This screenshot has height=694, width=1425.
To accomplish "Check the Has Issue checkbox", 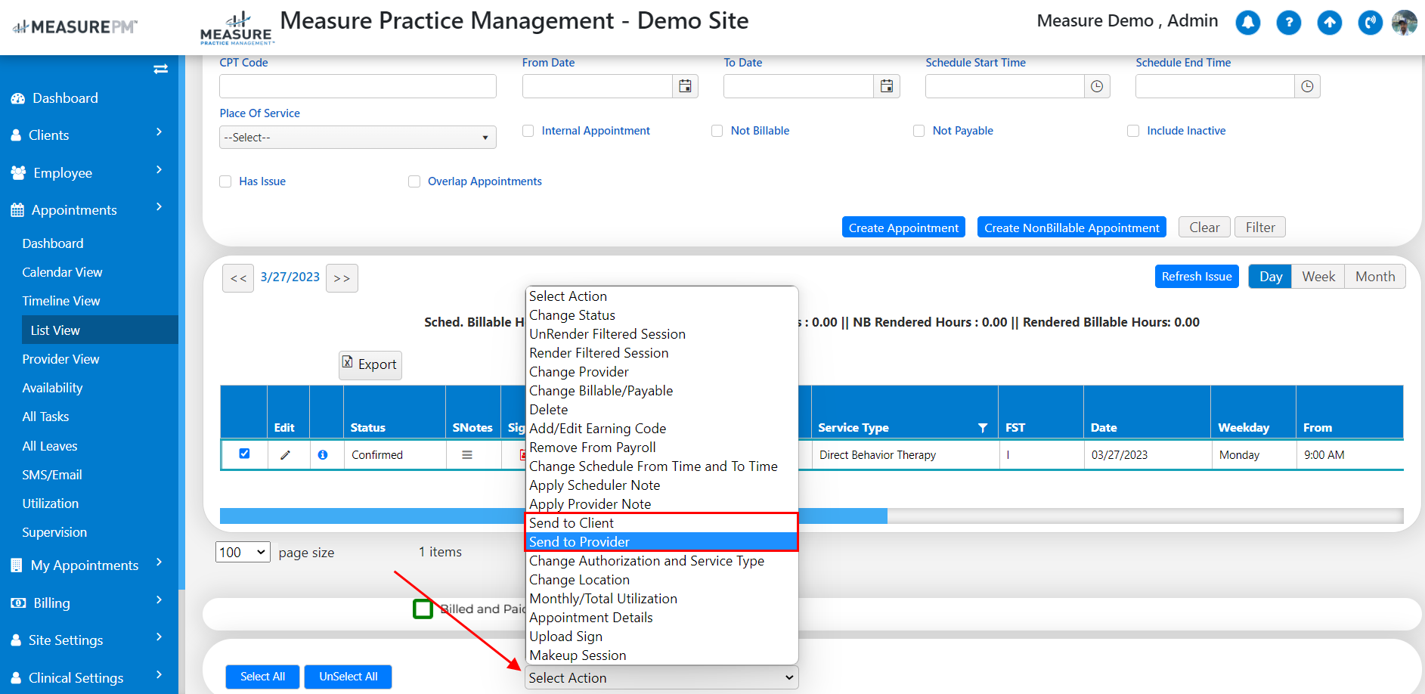I will [x=225, y=181].
